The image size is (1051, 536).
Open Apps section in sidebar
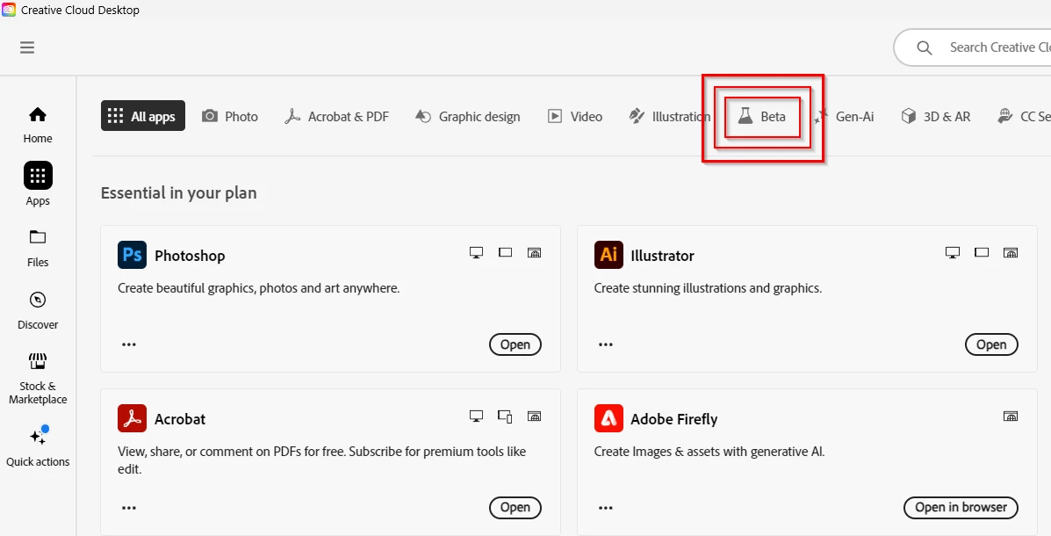(38, 185)
